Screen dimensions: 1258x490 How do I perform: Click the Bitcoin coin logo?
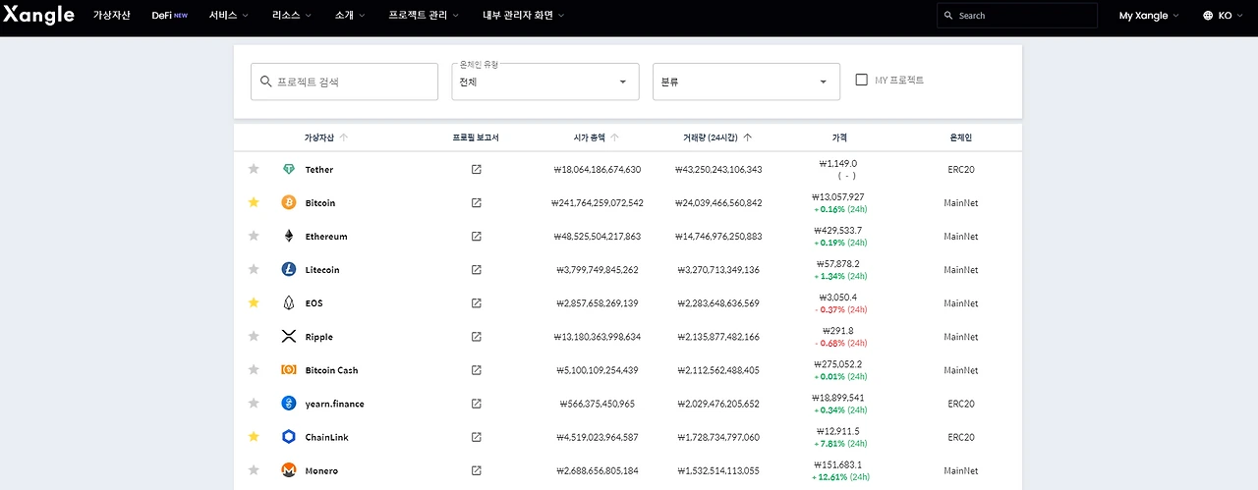pos(289,202)
